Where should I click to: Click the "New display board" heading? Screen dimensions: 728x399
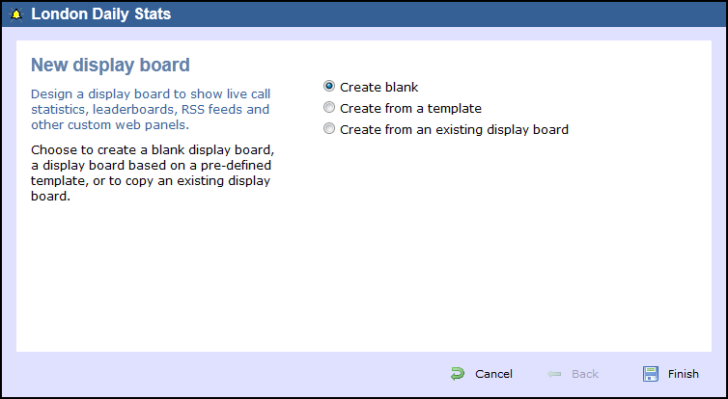[x=110, y=65]
